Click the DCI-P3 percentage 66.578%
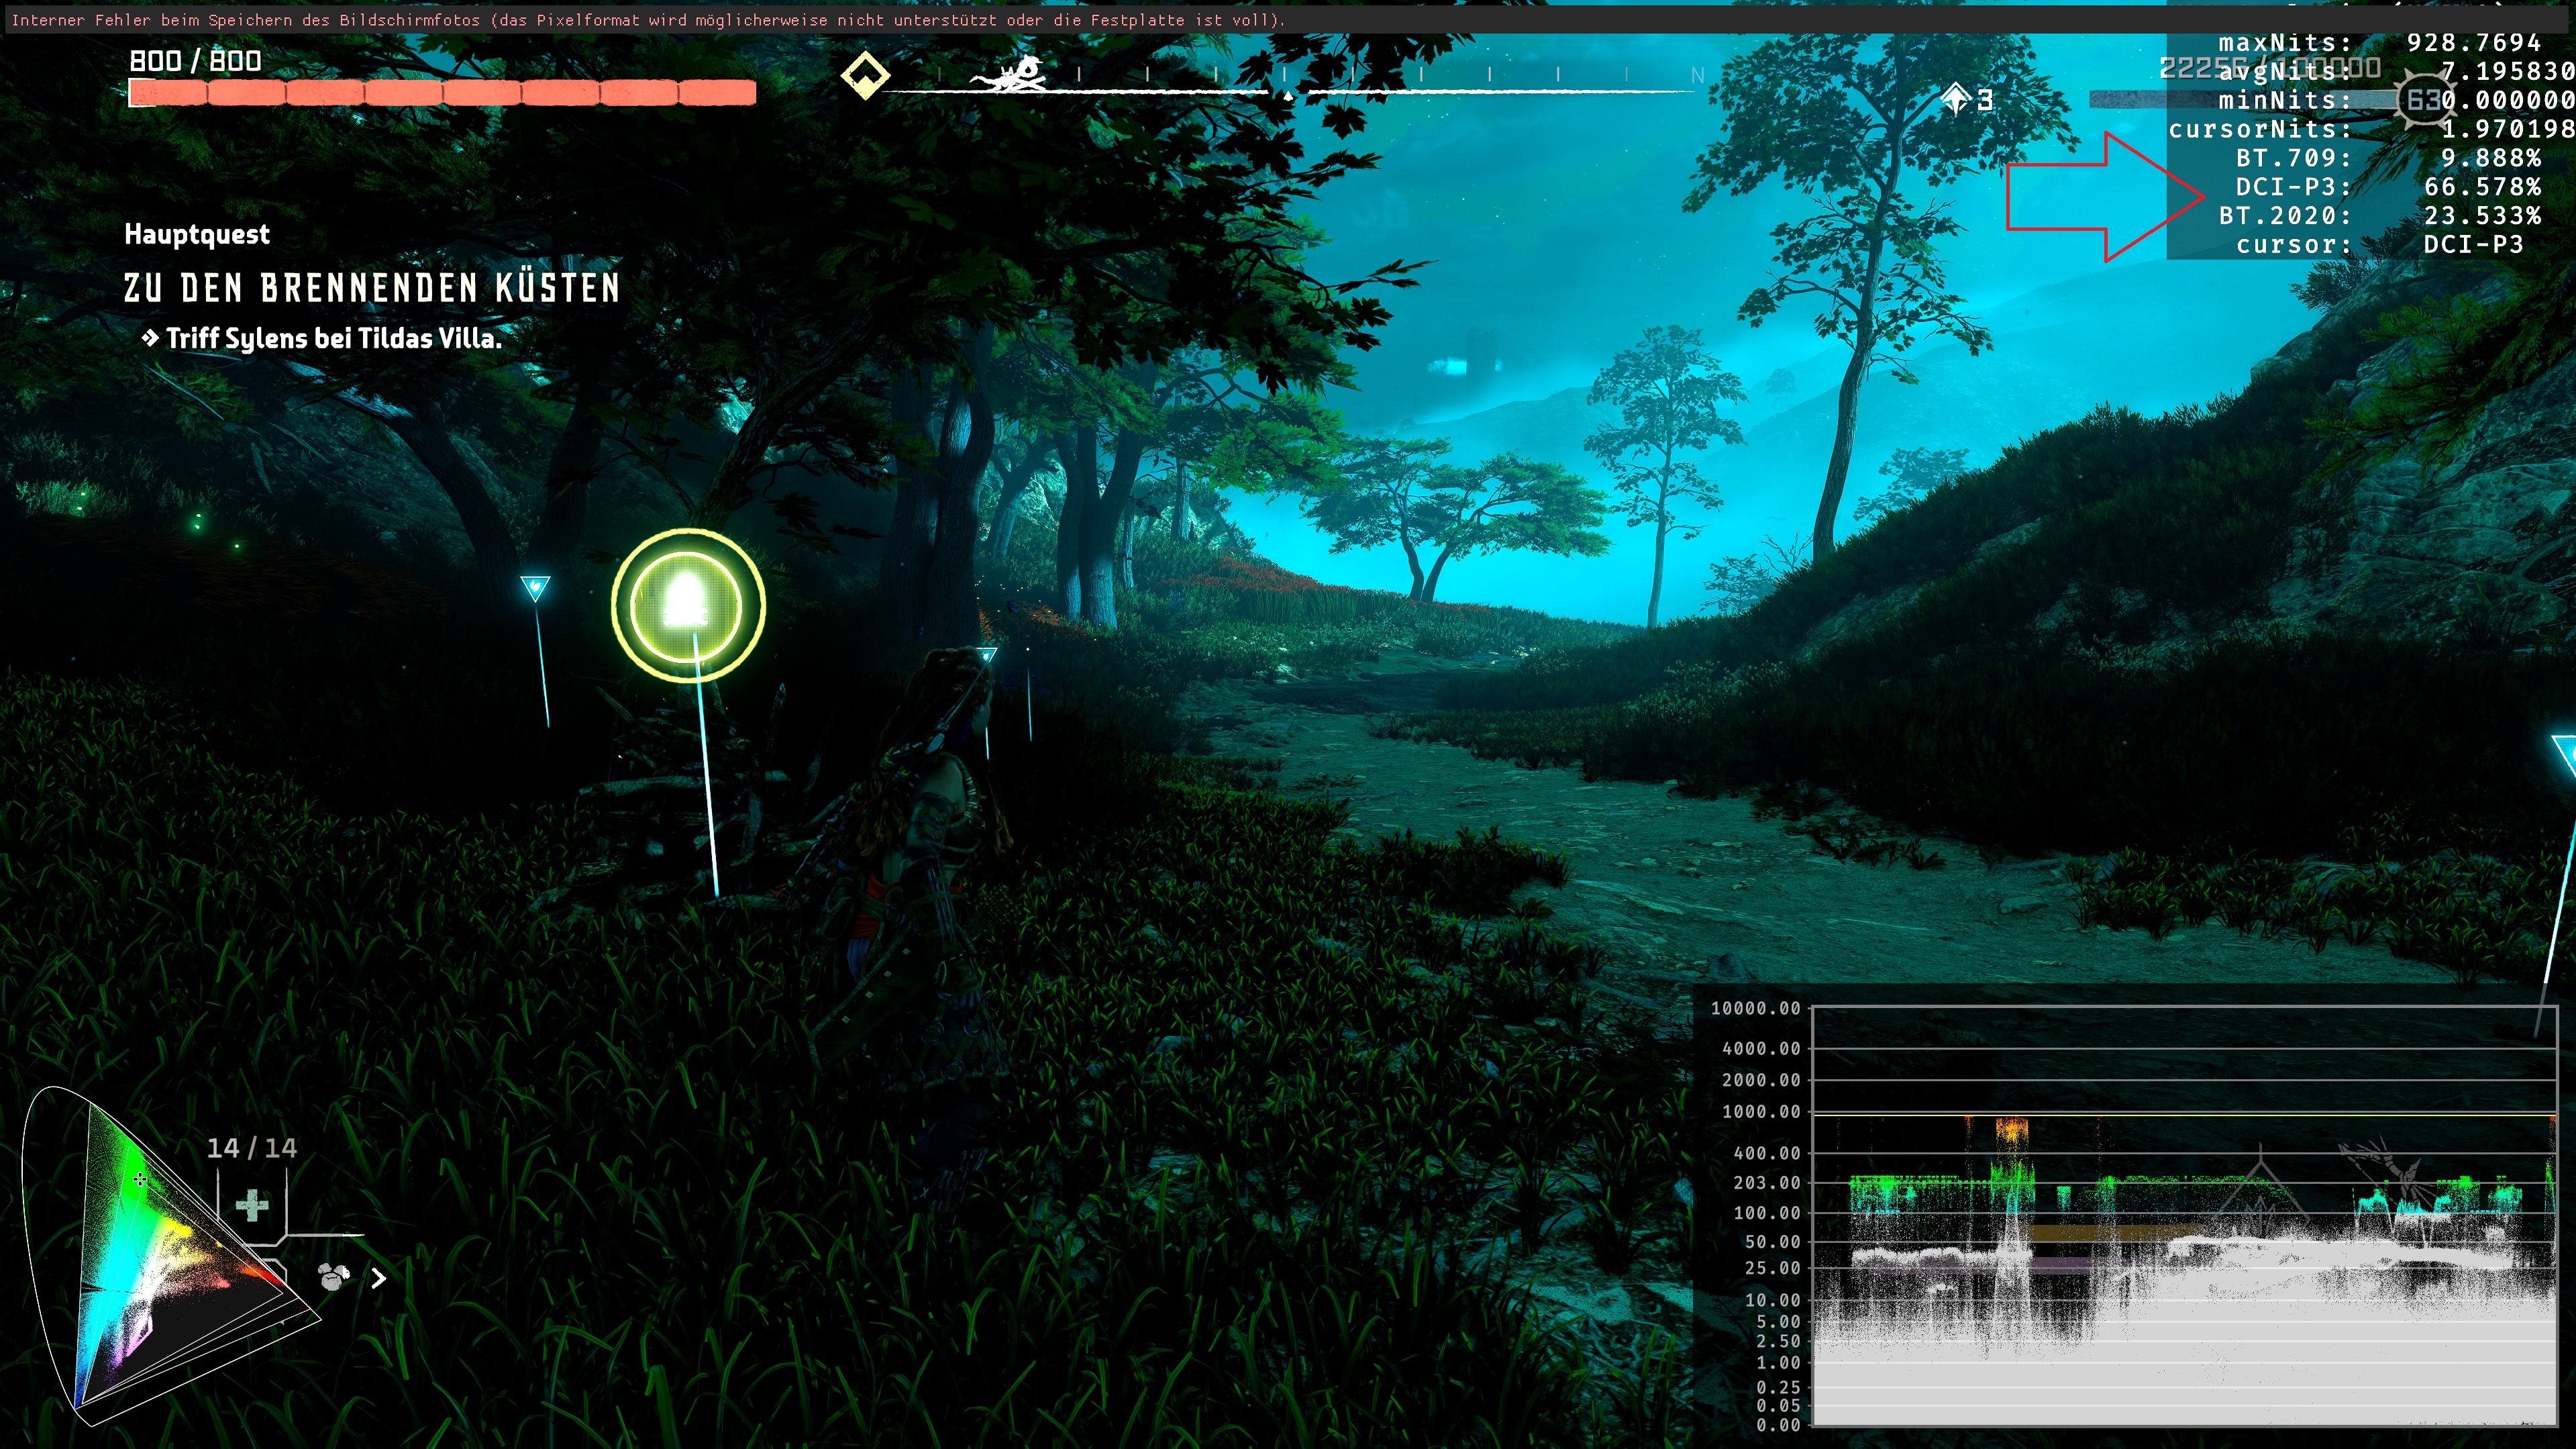 pyautogui.click(x=2483, y=187)
